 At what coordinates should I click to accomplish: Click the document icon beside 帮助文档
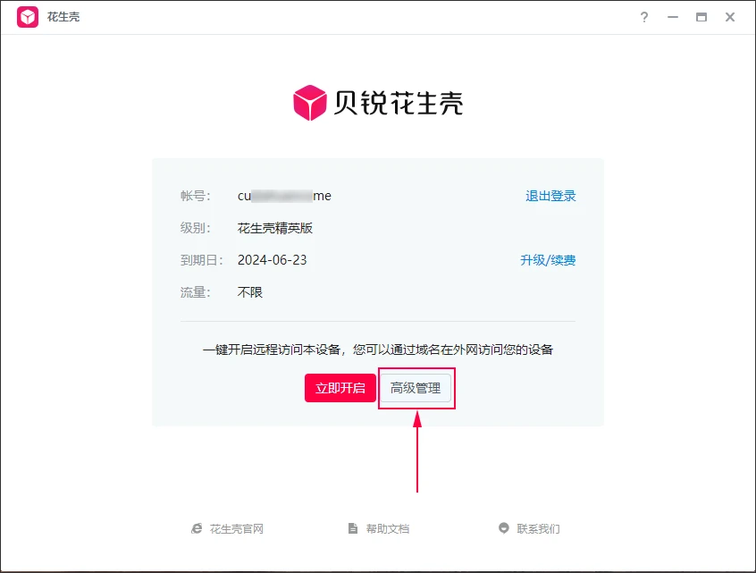(353, 528)
